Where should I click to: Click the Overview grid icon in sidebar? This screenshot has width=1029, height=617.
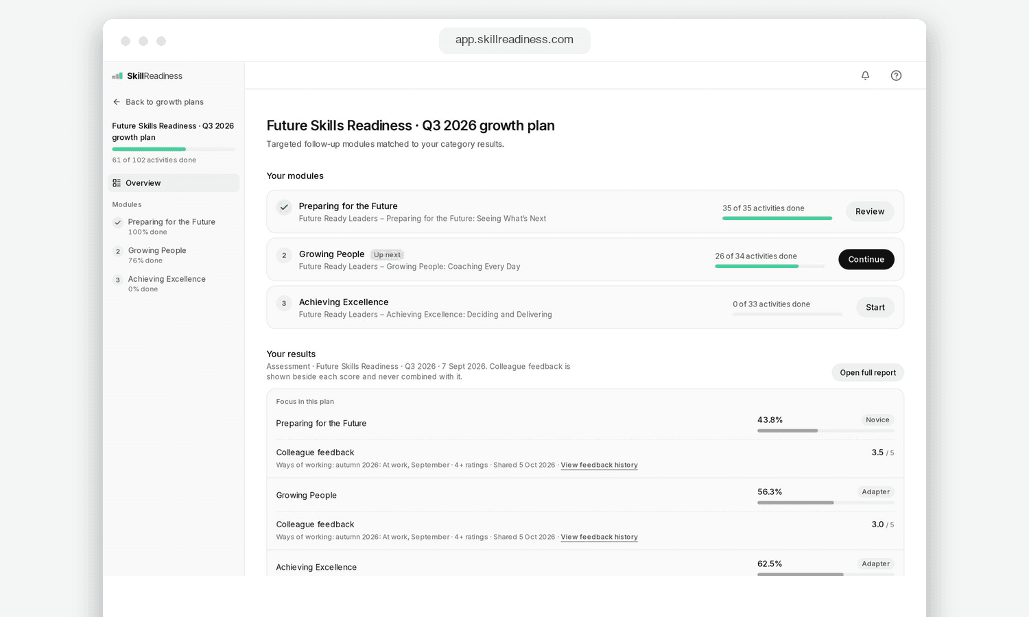pos(117,183)
